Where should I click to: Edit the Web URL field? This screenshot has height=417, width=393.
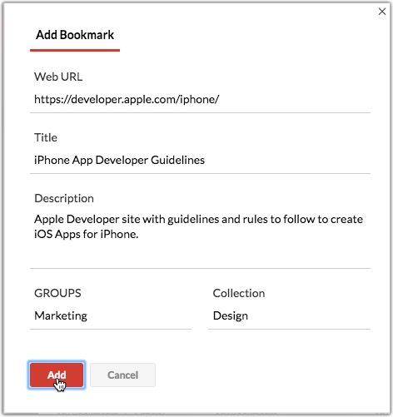[200, 100]
